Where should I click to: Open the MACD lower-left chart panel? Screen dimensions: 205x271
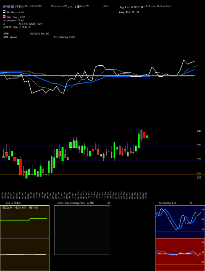click(x=25, y=255)
